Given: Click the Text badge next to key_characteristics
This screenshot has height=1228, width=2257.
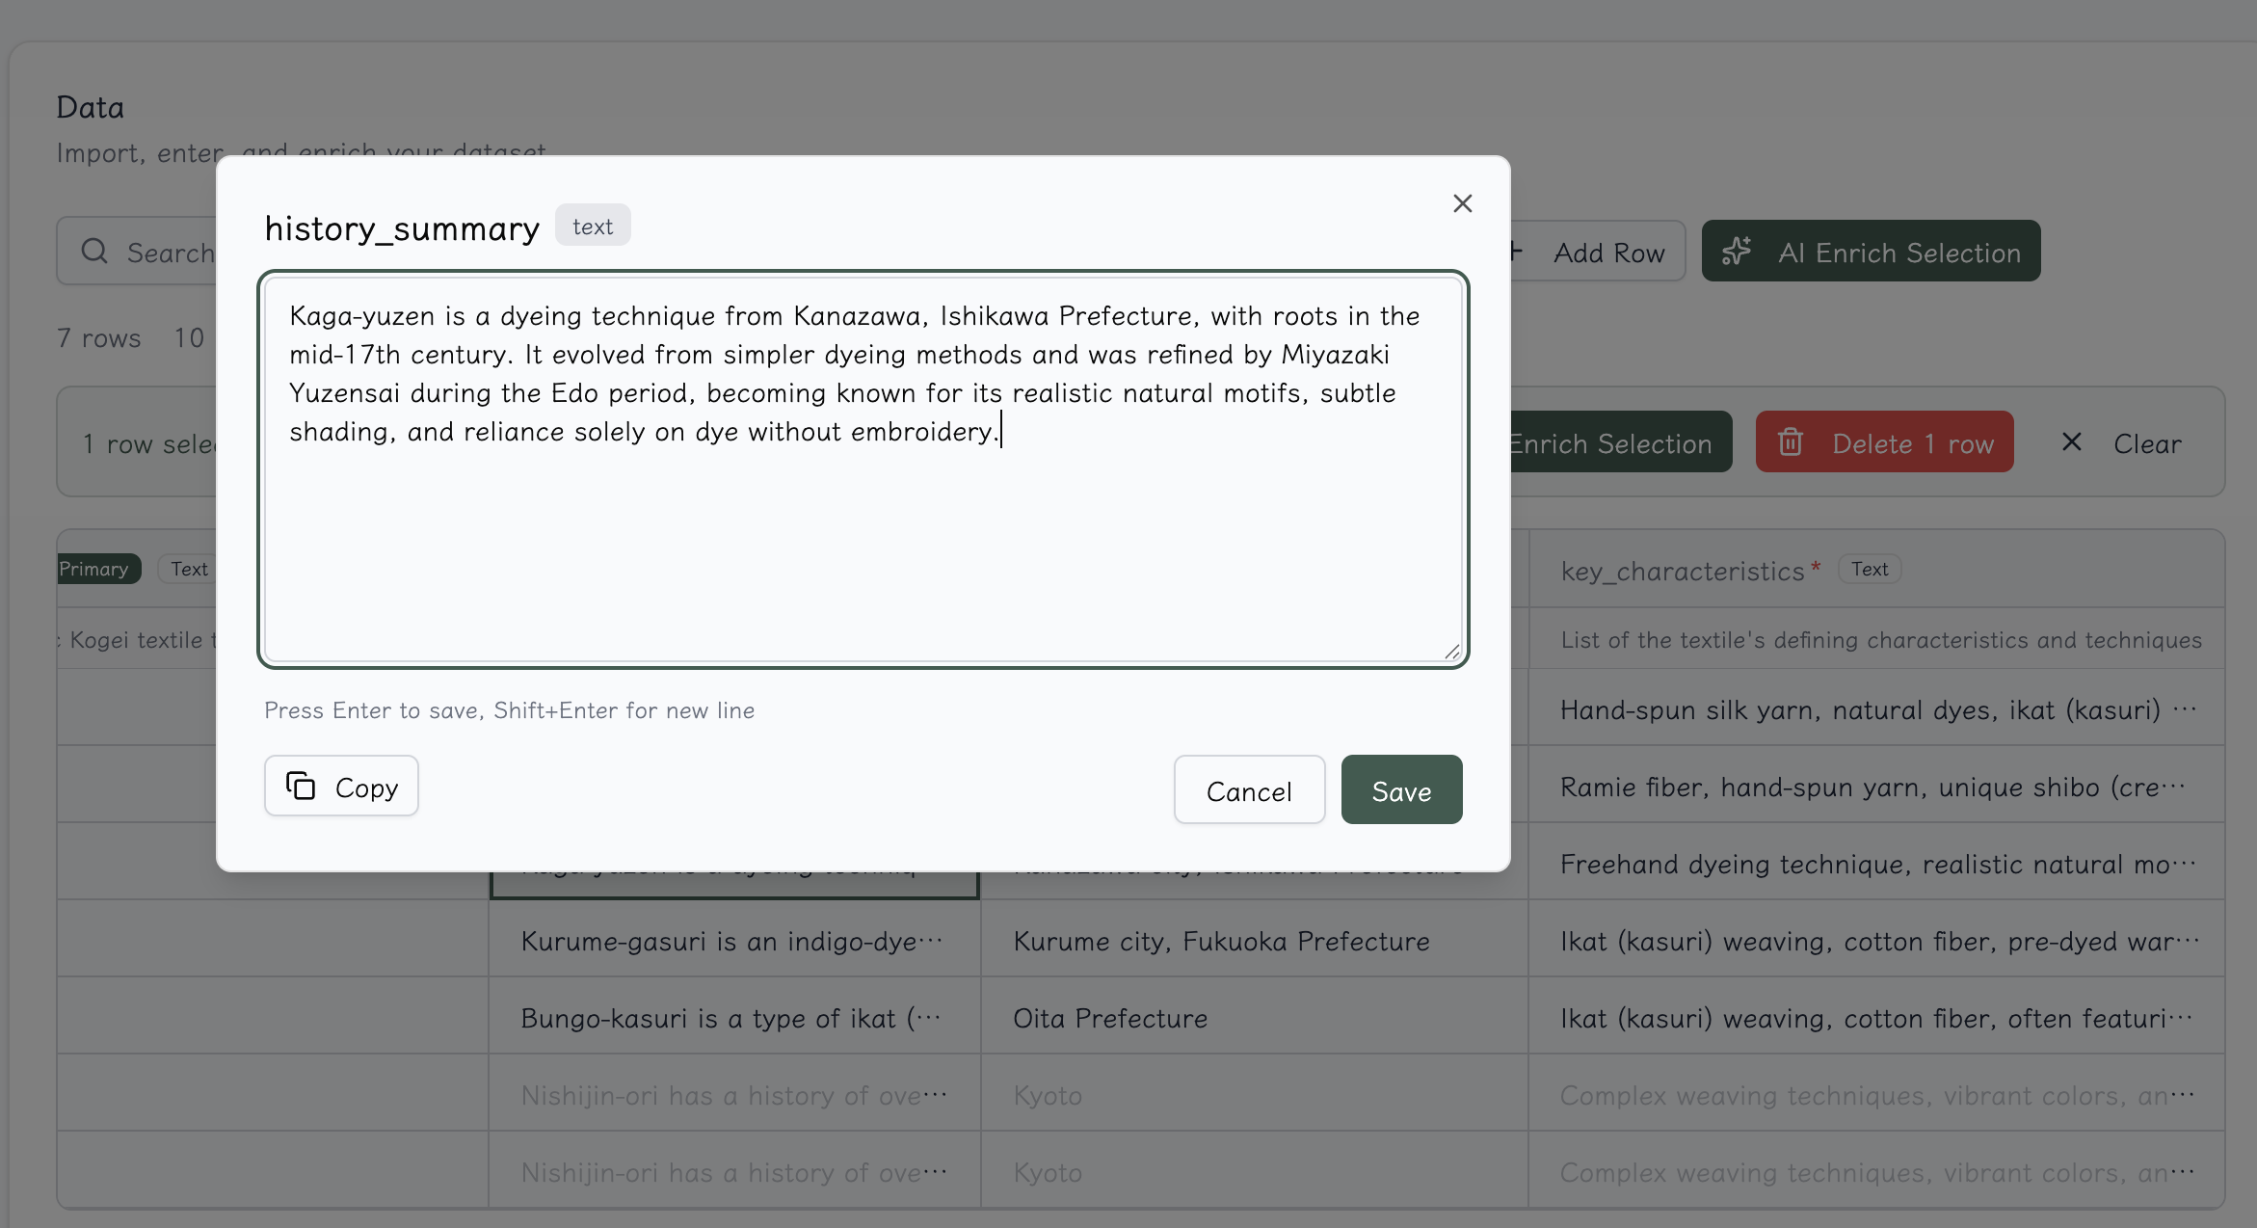Looking at the screenshot, I should tap(1869, 569).
